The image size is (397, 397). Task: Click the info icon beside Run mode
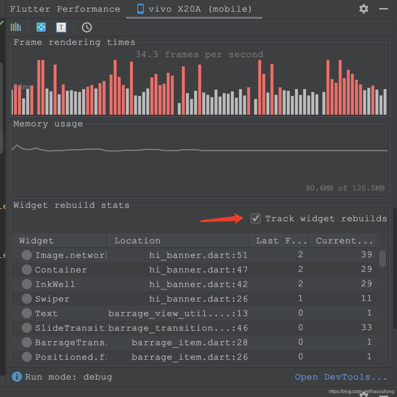click(x=17, y=377)
